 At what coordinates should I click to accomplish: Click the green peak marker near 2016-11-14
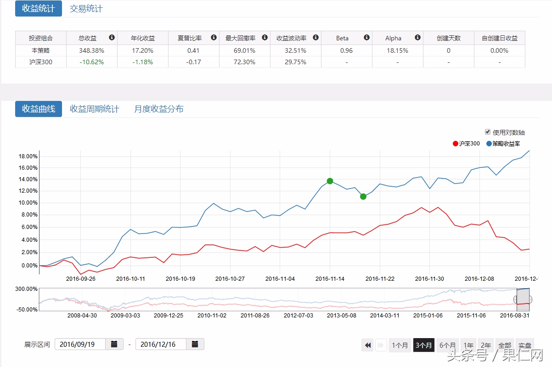coord(330,181)
